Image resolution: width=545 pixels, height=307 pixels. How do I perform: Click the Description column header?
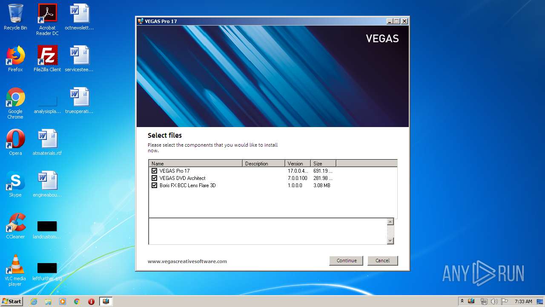(x=264, y=163)
